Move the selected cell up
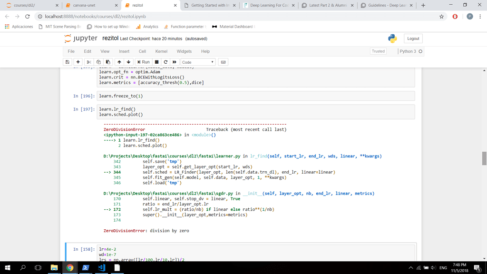 [x=119, y=62]
